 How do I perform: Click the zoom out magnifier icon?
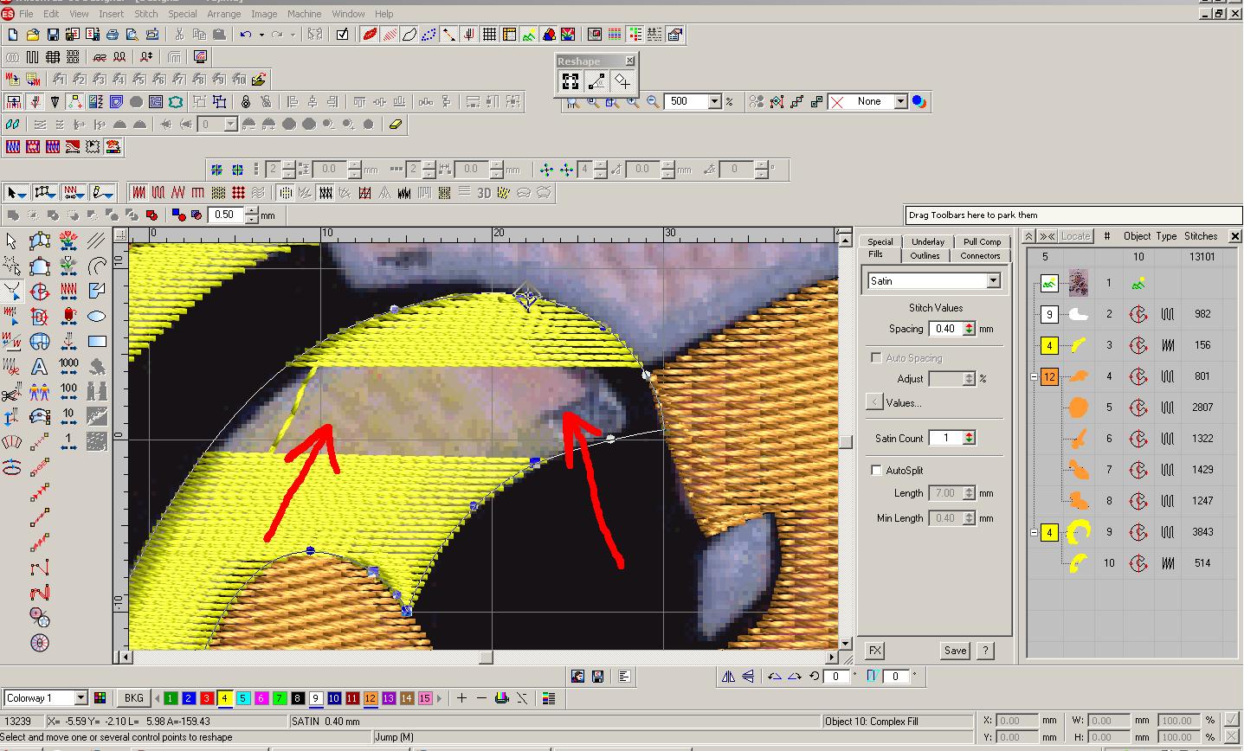(653, 102)
